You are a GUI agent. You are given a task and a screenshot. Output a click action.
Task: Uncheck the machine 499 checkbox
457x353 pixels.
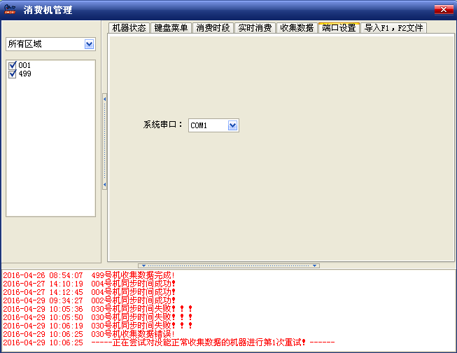pos(13,74)
